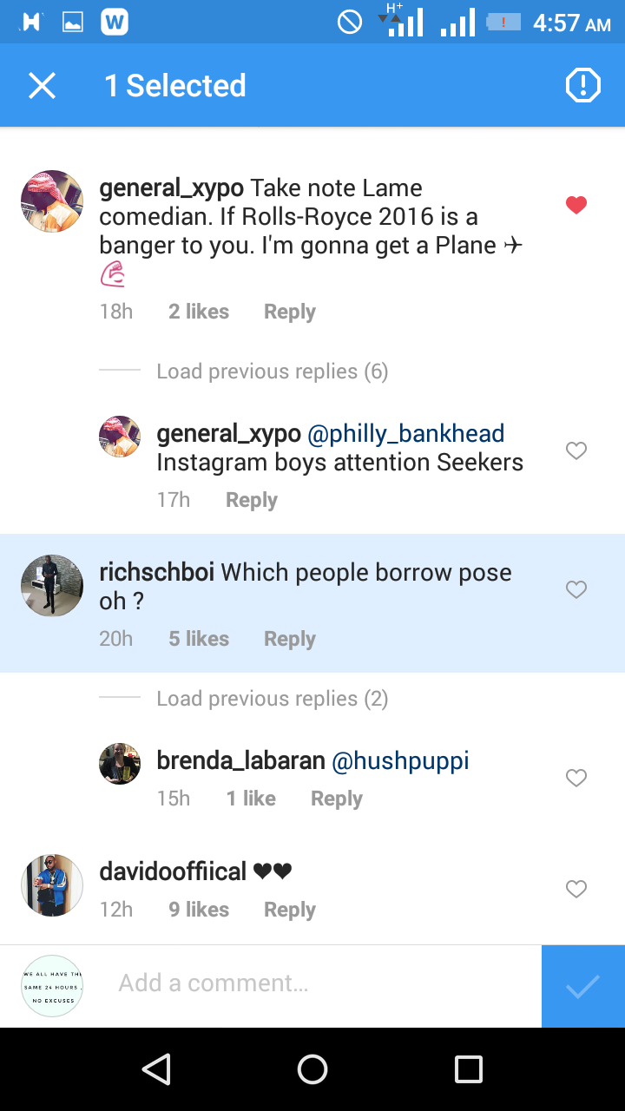Reply to richschboi's comment

coord(289,639)
